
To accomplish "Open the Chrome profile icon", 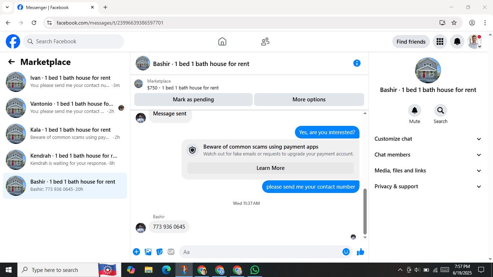I will [472, 23].
